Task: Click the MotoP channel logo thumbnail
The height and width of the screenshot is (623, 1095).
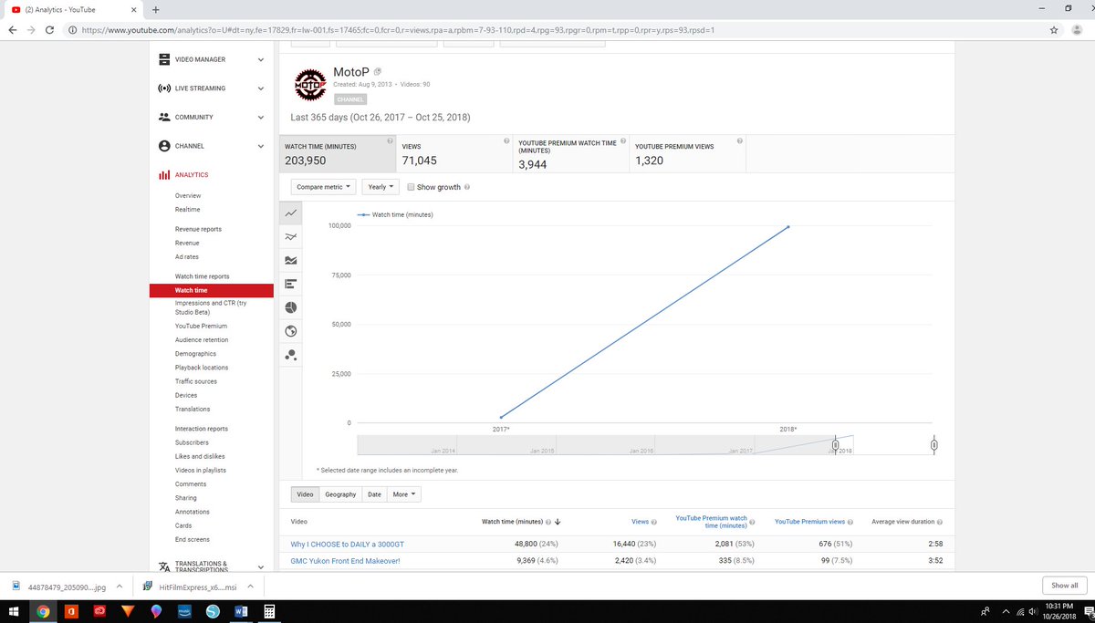Action: [309, 86]
